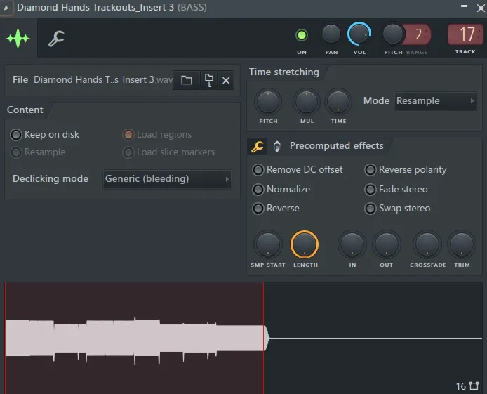Select the orange wrench precomputed effects tab
This screenshot has height=394, width=487.
257,146
